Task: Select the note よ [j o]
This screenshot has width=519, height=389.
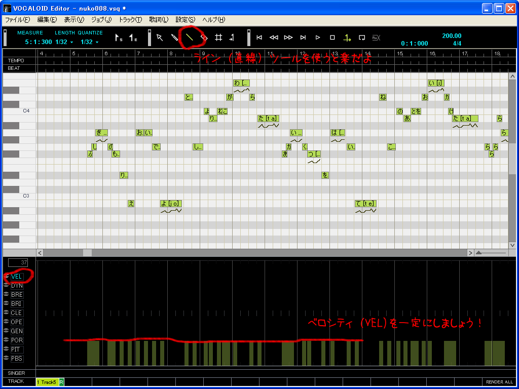Action: click(x=171, y=204)
